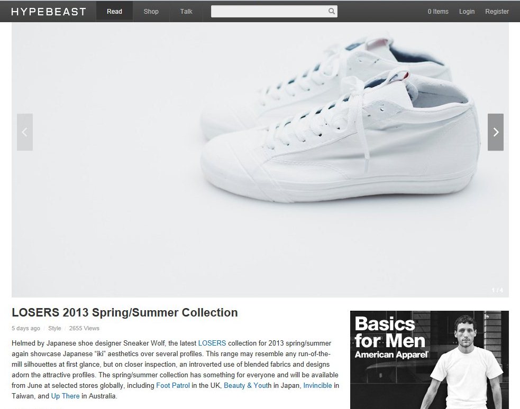Click the Login link
Screen dimensions: 520x409
(467, 12)
